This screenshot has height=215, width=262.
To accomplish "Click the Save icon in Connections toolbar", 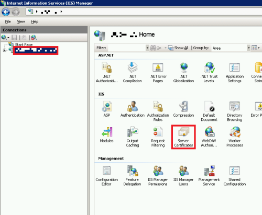I will coord(14,38).
